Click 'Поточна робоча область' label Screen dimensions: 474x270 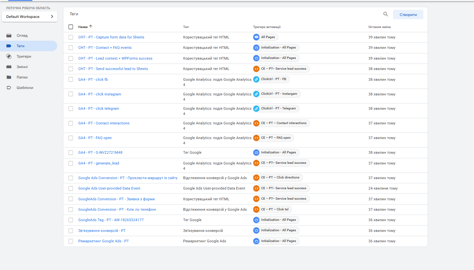coord(28,8)
